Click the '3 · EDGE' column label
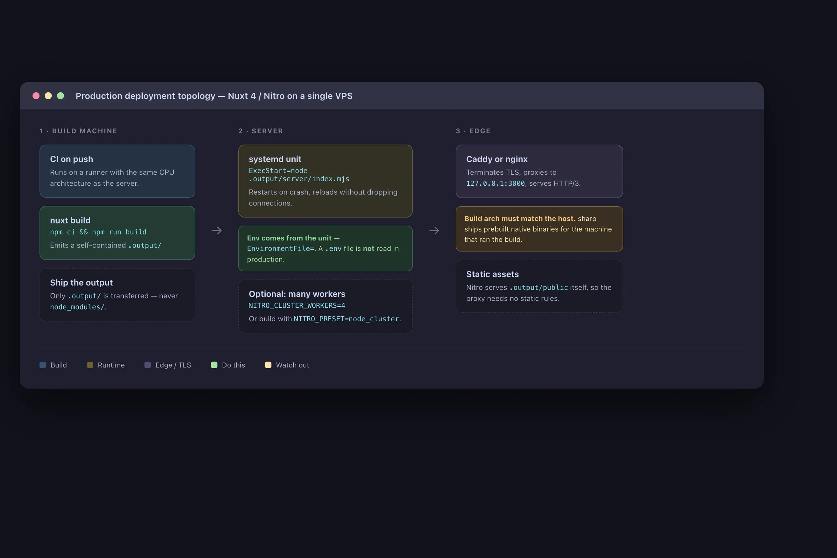The width and height of the screenshot is (837, 558). (x=473, y=131)
